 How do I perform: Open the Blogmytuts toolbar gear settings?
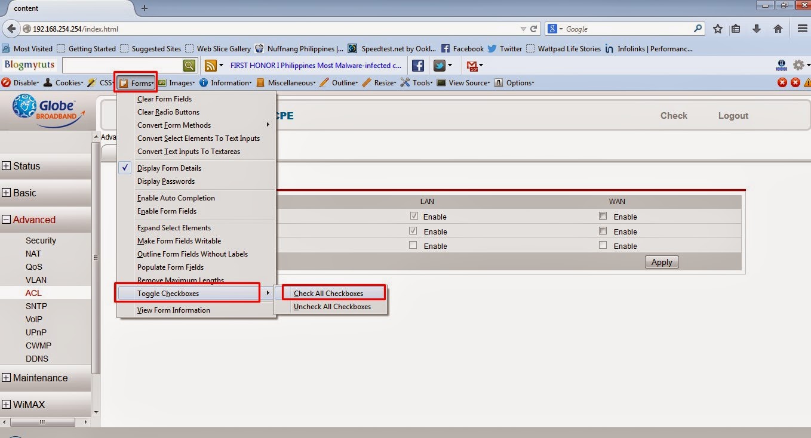pyautogui.click(x=798, y=65)
